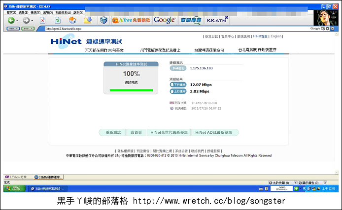Open the green-bordered dropdown left of address bar
The image size is (342, 210).
(28, 29)
